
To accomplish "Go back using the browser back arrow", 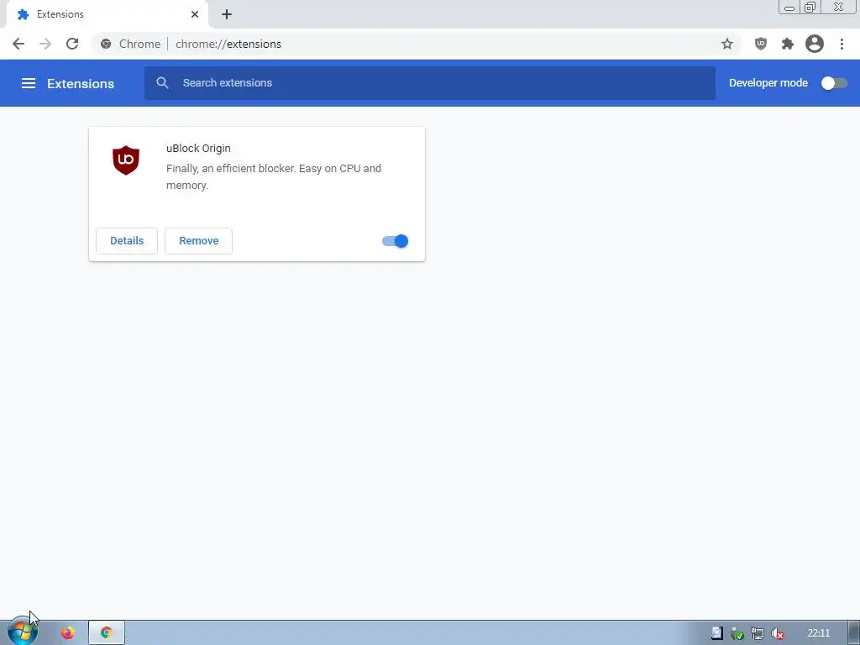I will click(18, 44).
